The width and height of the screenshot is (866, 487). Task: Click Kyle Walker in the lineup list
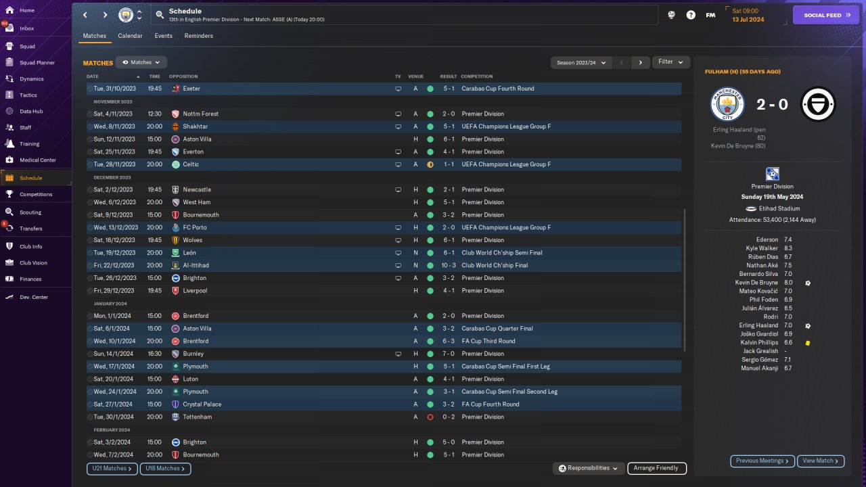click(x=762, y=248)
